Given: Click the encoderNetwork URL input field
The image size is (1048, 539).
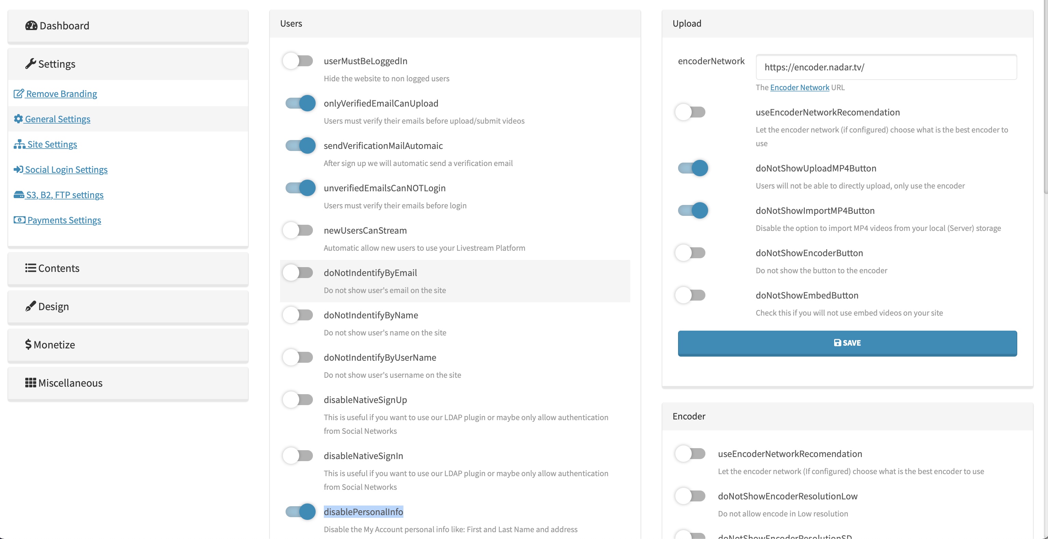Looking at the screenshot, I should coord(886,67).
